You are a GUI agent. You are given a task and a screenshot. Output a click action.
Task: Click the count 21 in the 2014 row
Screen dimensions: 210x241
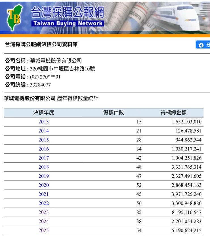139,131
